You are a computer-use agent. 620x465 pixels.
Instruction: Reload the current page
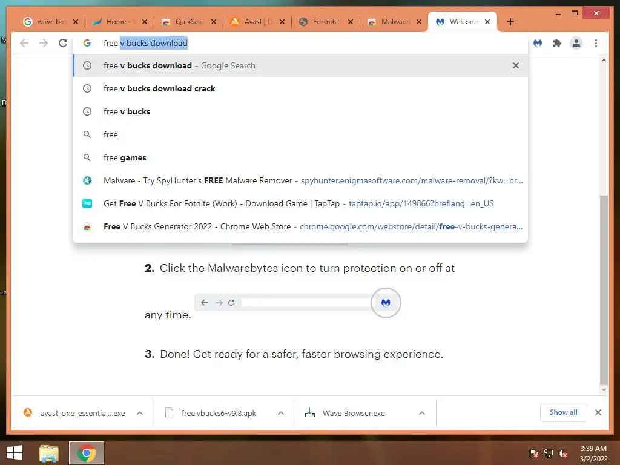[63, 43]
